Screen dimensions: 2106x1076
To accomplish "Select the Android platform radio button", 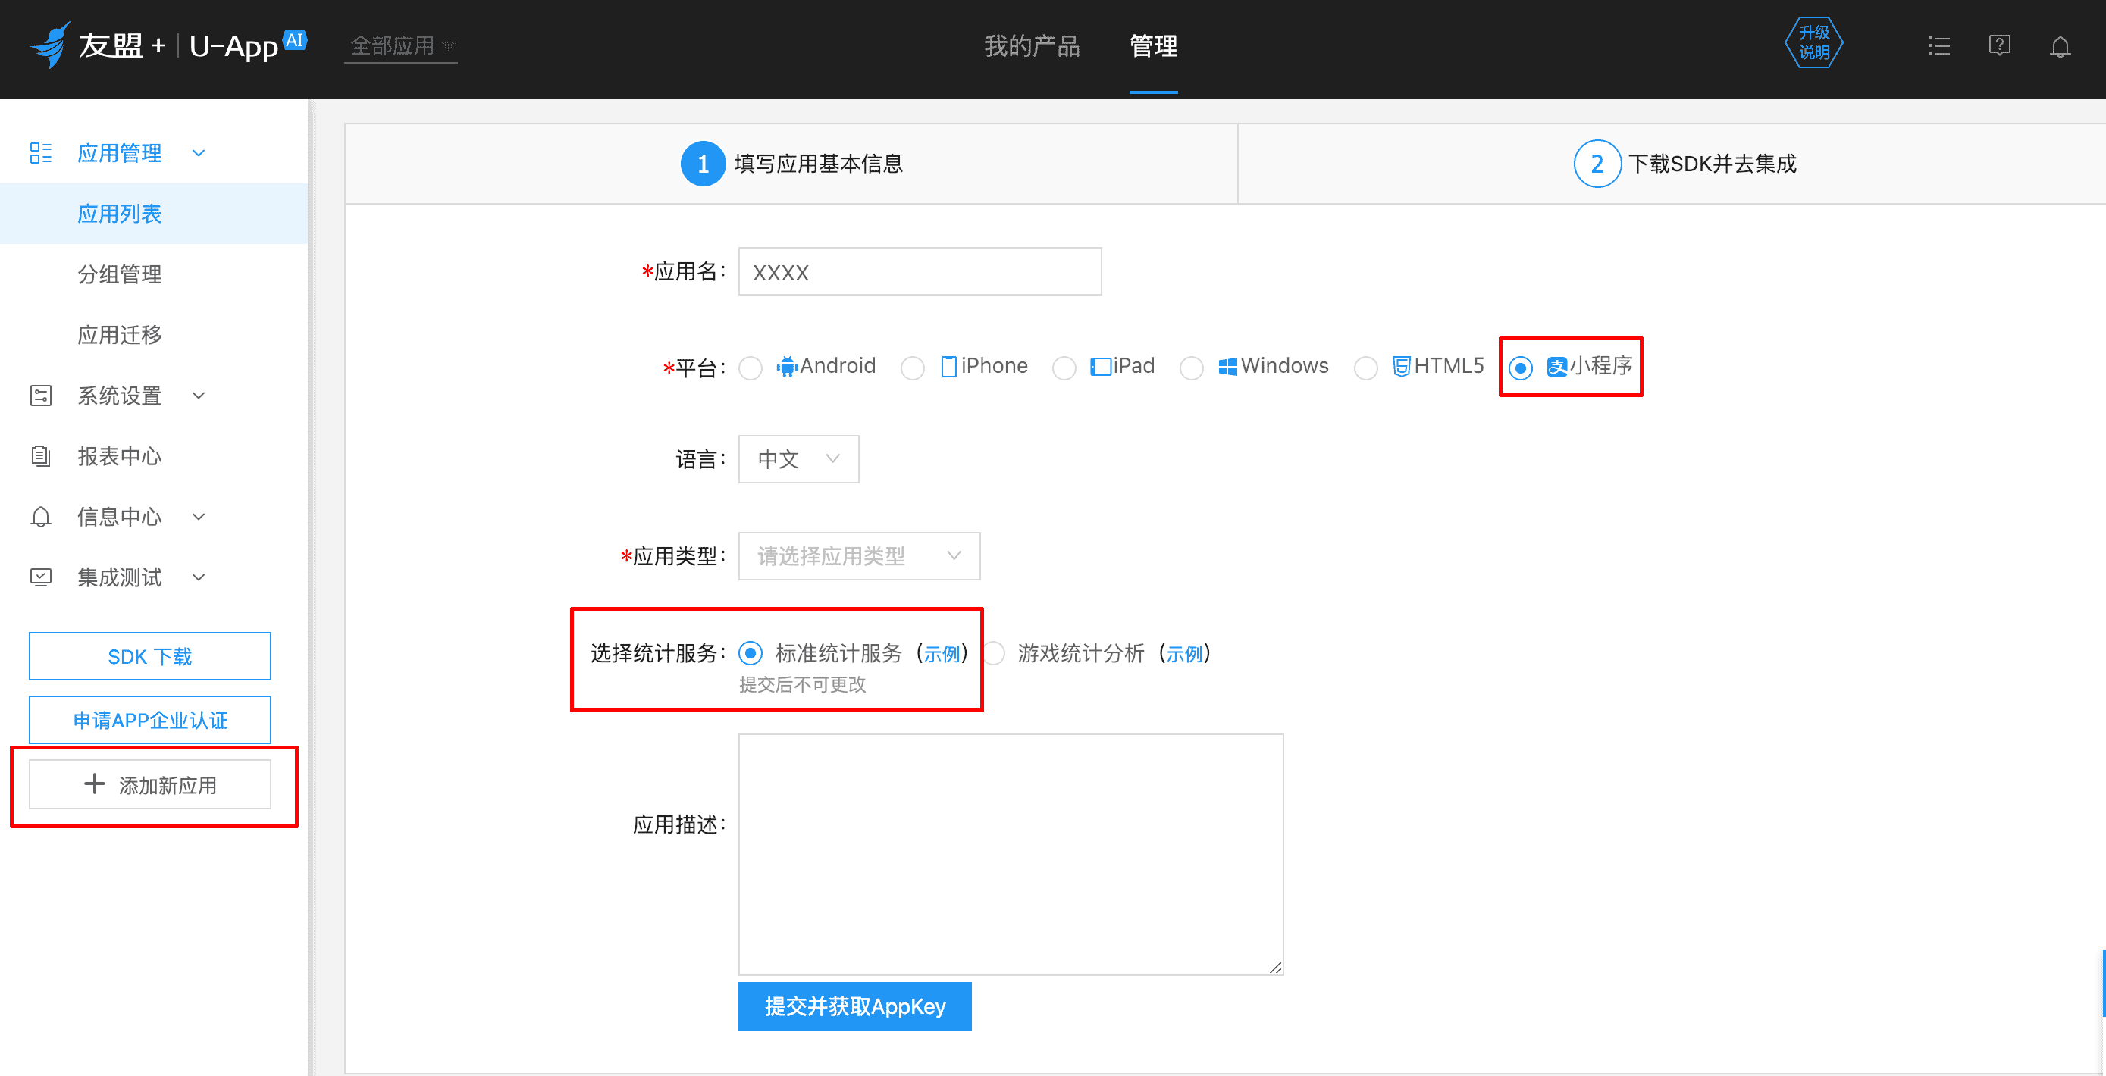I will [751, 368].
